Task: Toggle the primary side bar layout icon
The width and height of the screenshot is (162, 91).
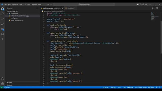Action: (x=138, y=5)
